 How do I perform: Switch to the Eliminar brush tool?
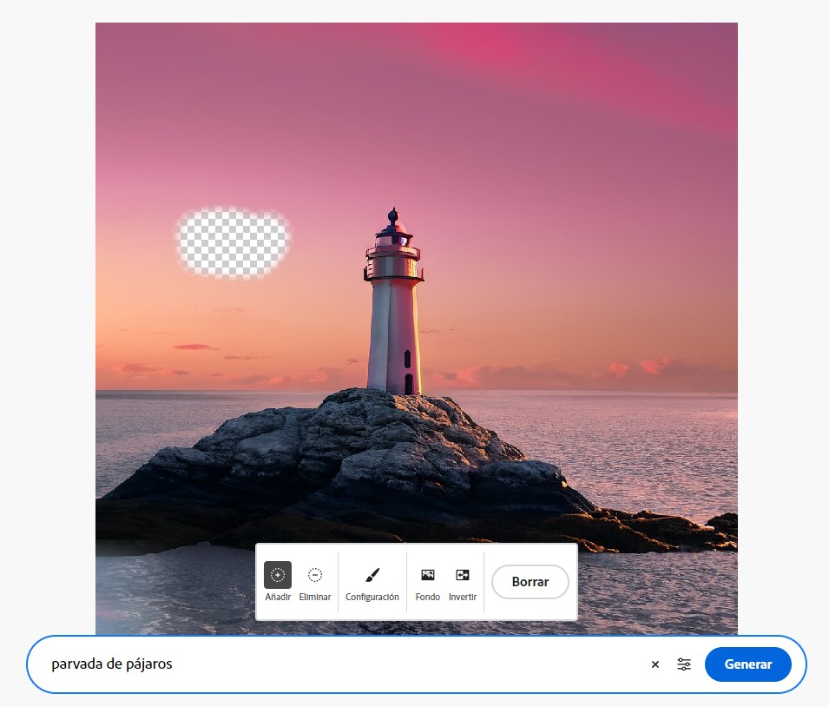[315, 575]
